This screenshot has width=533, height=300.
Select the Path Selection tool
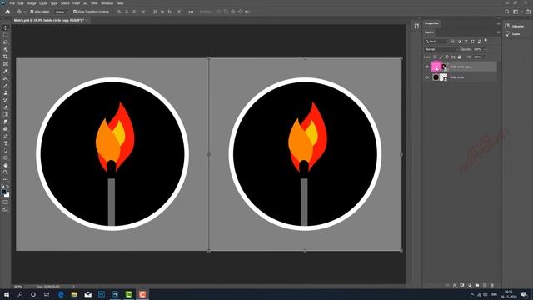[x=6, y=150]
